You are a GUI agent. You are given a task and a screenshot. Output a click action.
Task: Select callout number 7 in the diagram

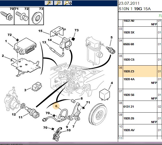tap(73, 126)
